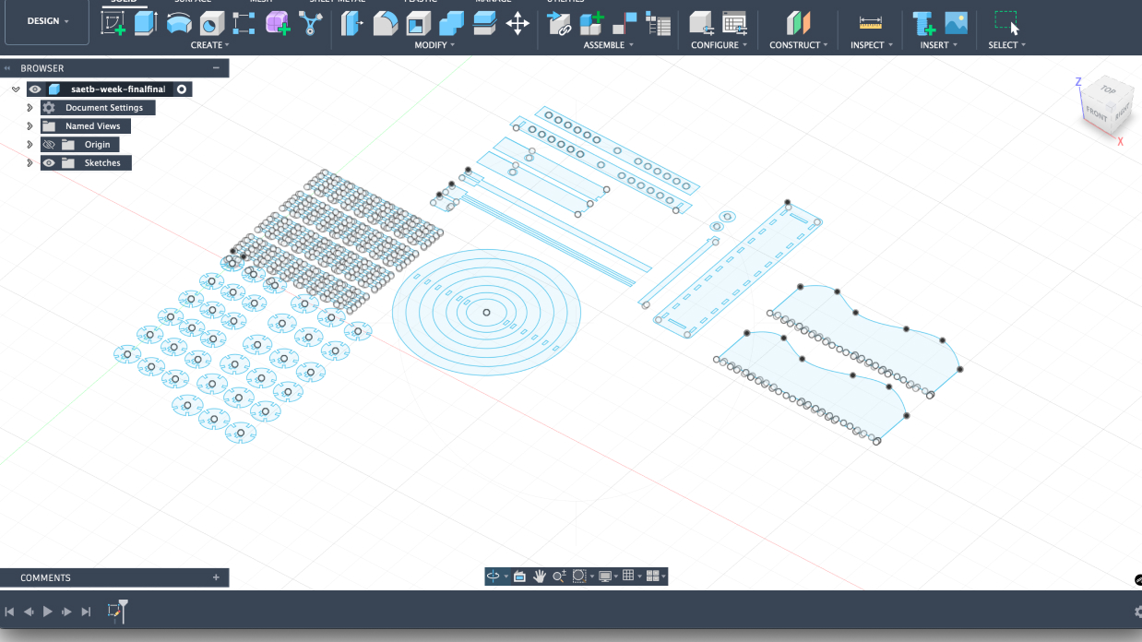Viewport: 1142px width, 642px height.
Task: Activate the Move/Copy arrows tool
Action: pos(517,23)
